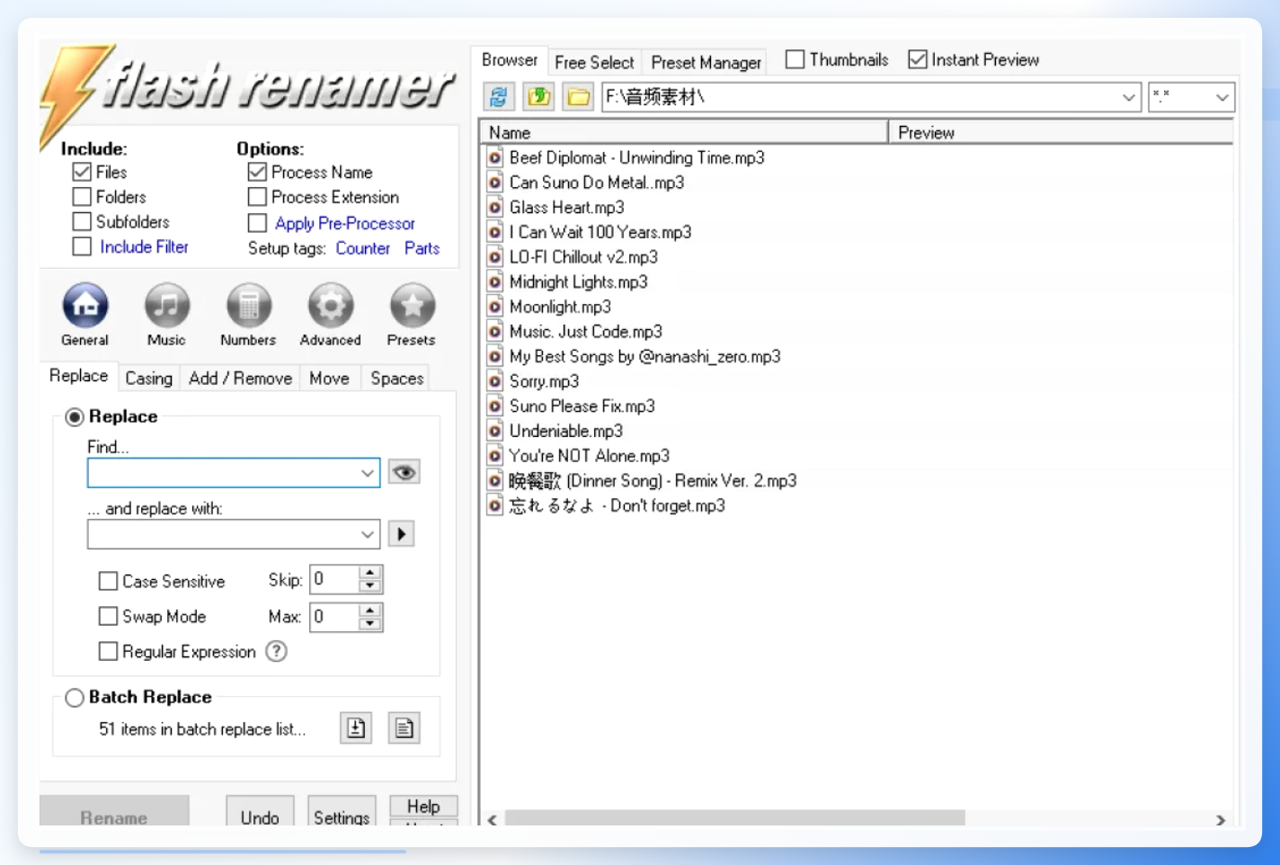Viewport: 1280px width, 865px height.
Task: Decrease the Max value with down arrow
Action: [x=370, y=623]
